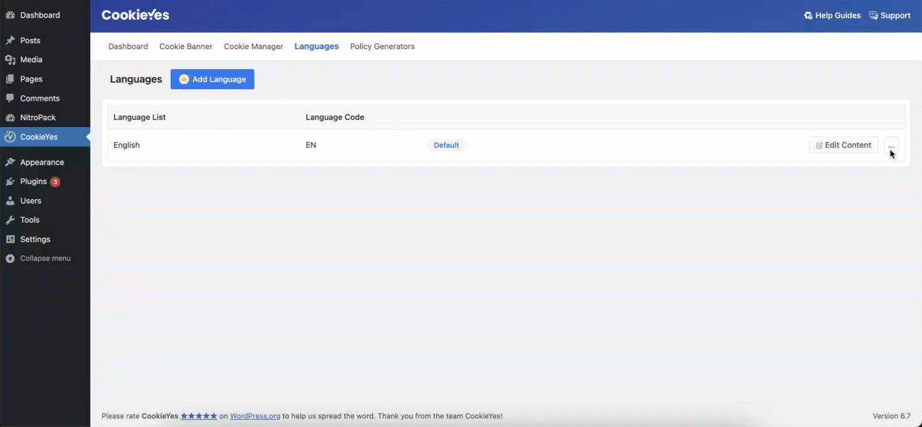Click the Plugins plug icon
Image resolution: width=922 pixels, height=427 pixels.
pos(10,182)
